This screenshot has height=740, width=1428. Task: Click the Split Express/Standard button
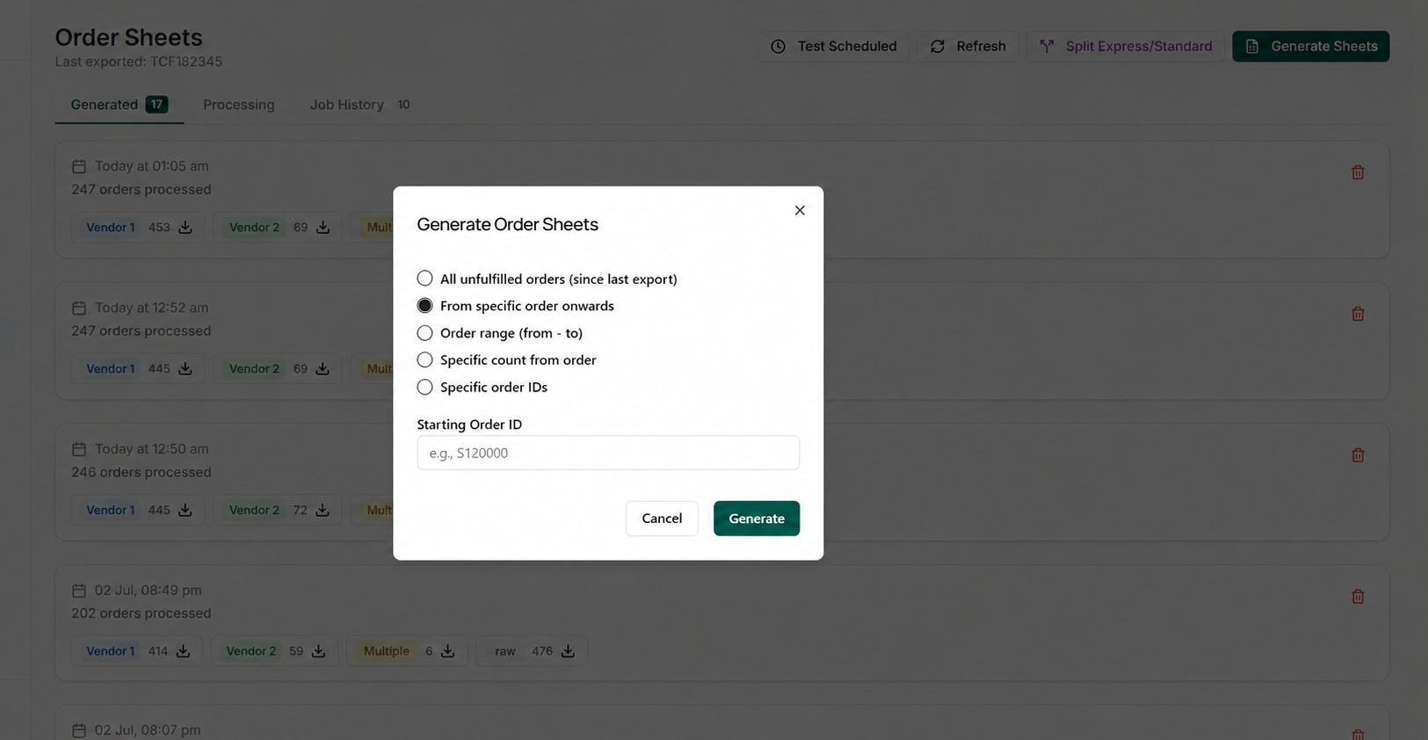tap(1126, 47)
